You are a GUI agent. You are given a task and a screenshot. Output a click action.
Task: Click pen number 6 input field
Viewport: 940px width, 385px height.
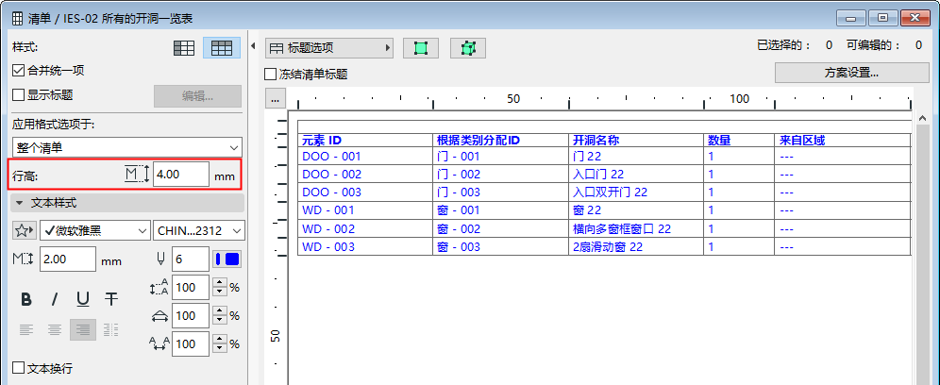click(191, 259)
